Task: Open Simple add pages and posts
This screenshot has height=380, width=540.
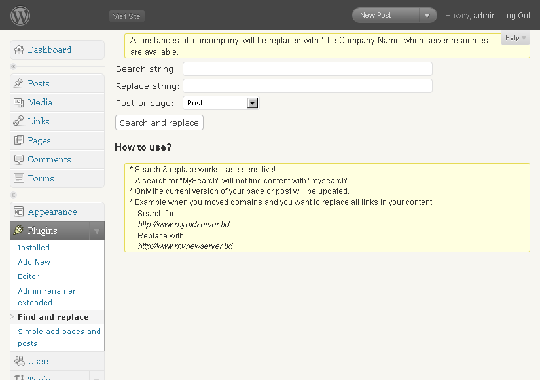Action: coord(59,337)
